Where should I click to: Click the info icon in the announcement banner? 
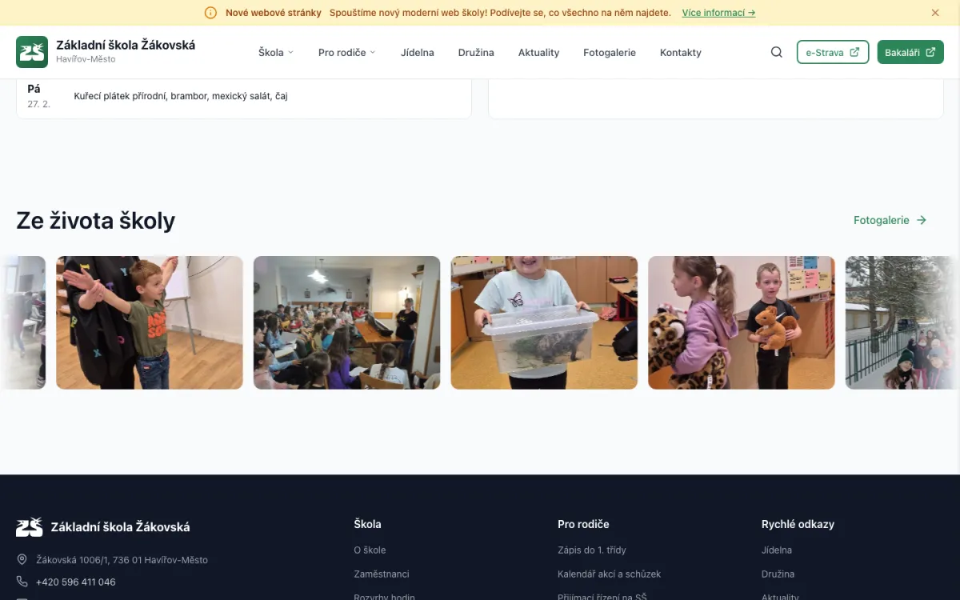pos(210,13)
